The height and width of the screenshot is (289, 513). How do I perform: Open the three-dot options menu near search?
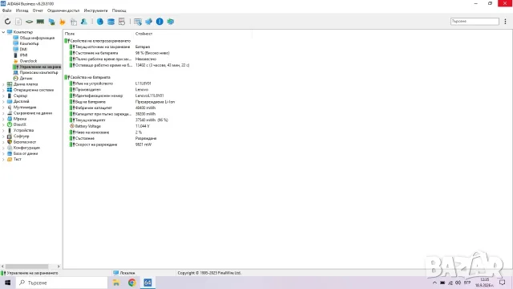[x=505, y=22]
